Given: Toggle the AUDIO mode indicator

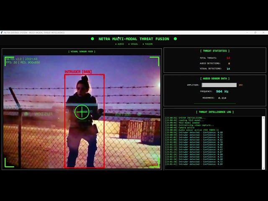Looking at the screenshot, I should (x=120, y=44).
